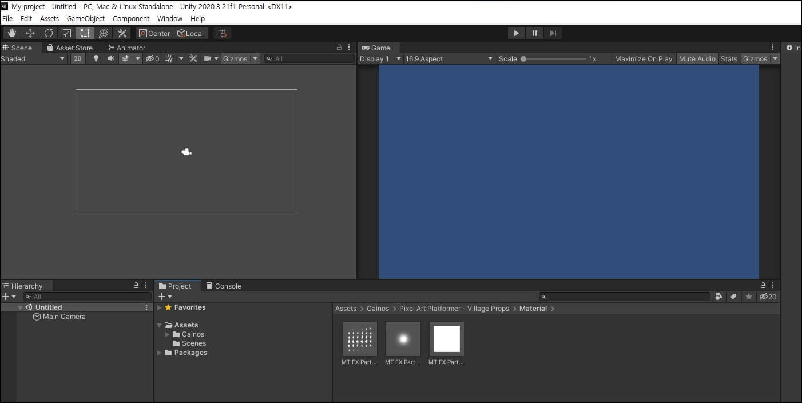This screenshot has height=403, width=802.
Task: Toggle Mute Audio
Action: click(697, 58)
